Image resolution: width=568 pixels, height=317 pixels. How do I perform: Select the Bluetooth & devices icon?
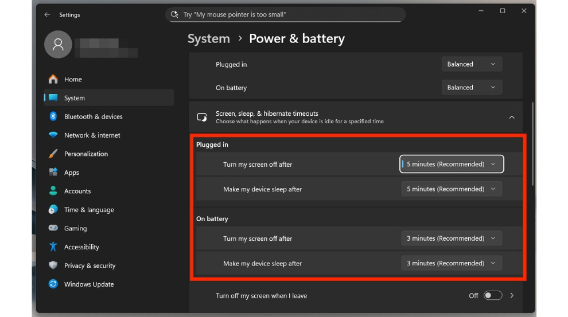click(53, 116)
